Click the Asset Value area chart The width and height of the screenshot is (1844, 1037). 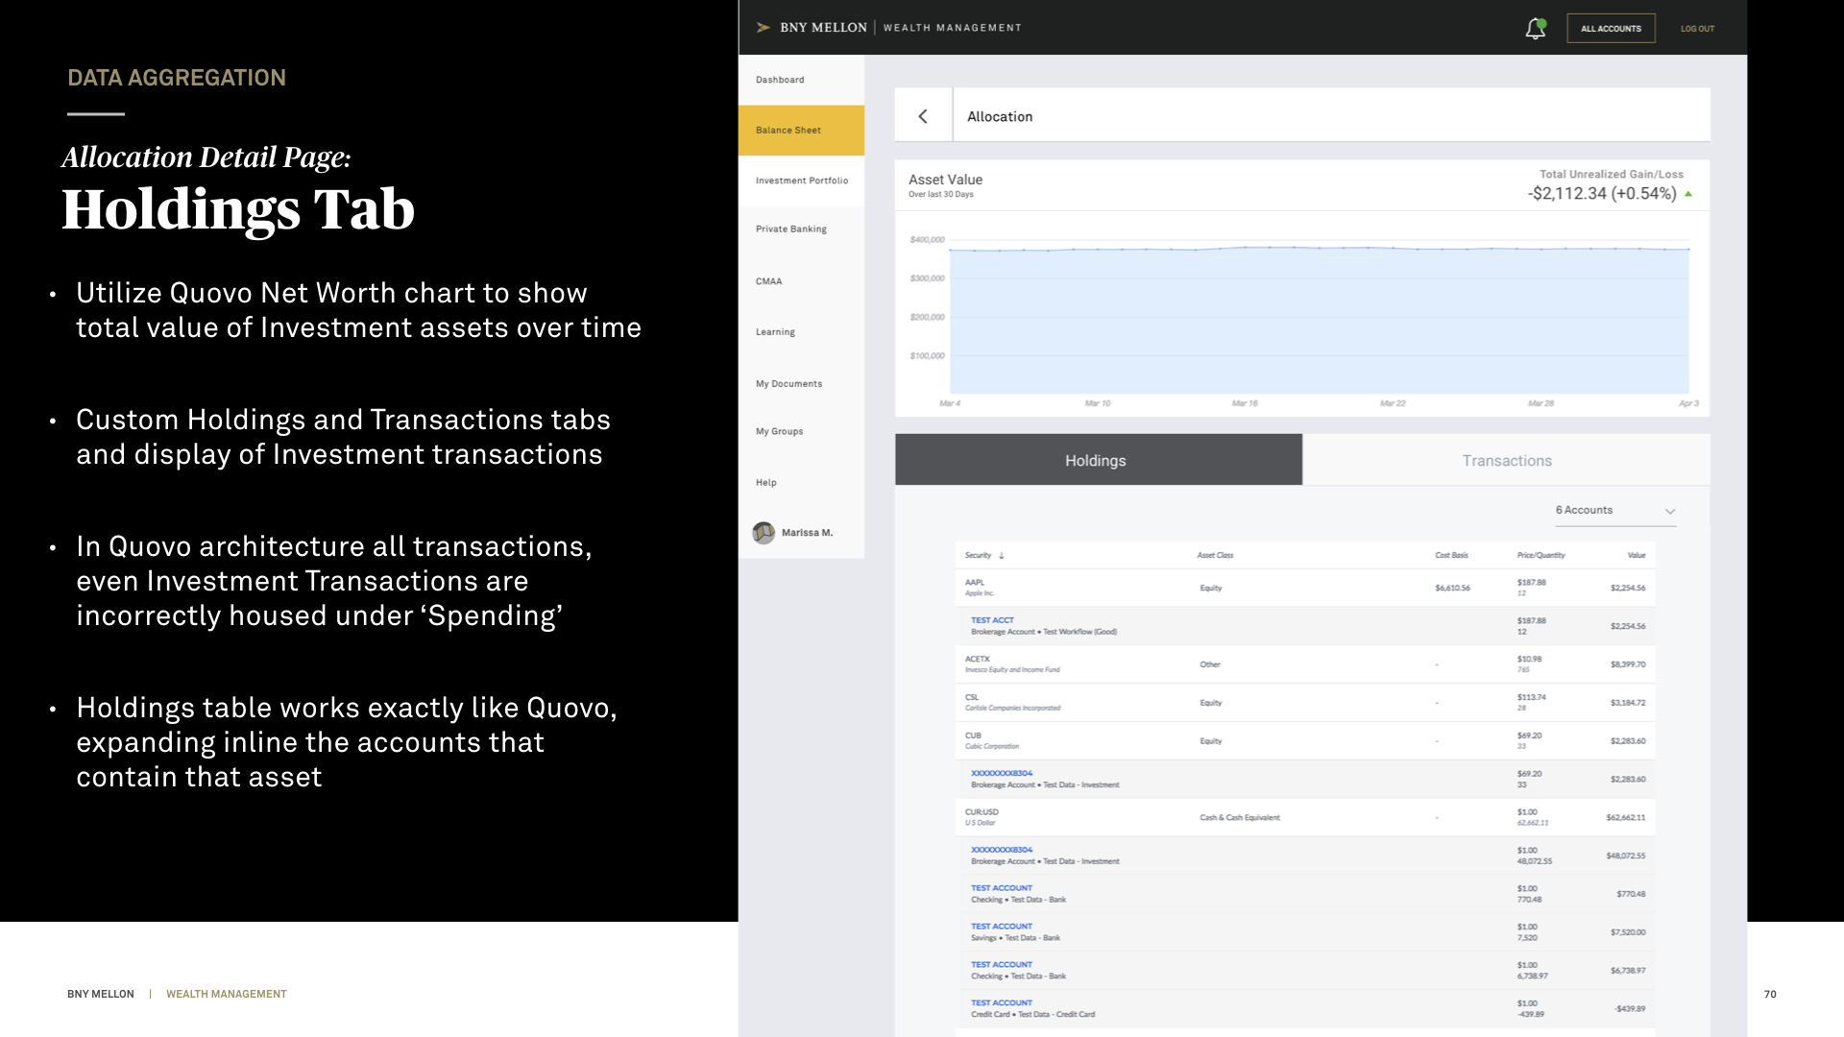(x=1319, y=321)
